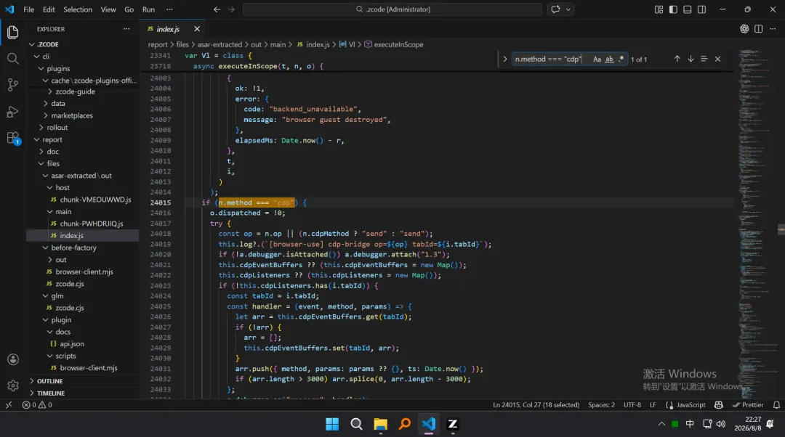The image size is (785, 437).
Task: Open Copilot dropdown arrow in title bar
Action: 568,9
